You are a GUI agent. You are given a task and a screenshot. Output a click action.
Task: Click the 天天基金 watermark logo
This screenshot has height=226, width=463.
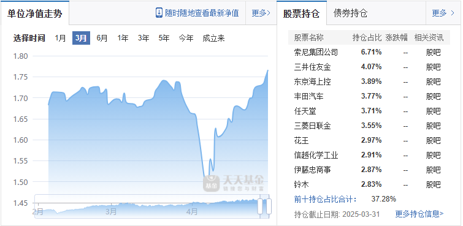click(x=234, y=183)
